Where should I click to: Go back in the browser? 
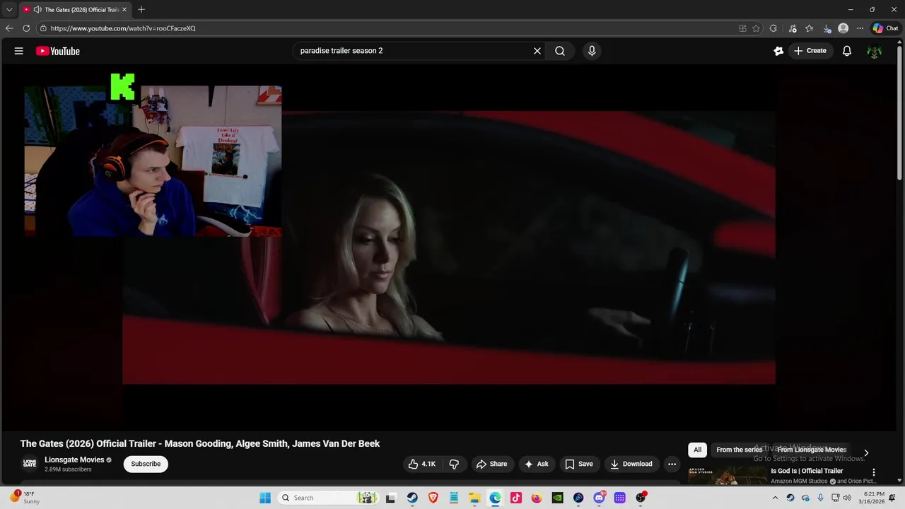pyautogui.click(x=9, y=28)
